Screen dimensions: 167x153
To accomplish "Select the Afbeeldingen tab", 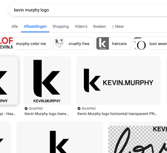I will click(35, 26).
